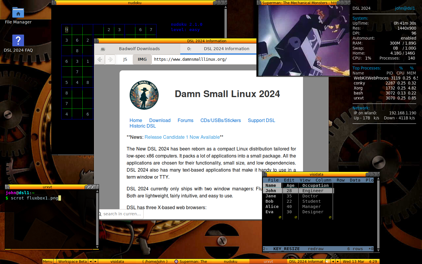
Task: Toggle JavaScript with the JS button
Action: [x=125, y=59]
